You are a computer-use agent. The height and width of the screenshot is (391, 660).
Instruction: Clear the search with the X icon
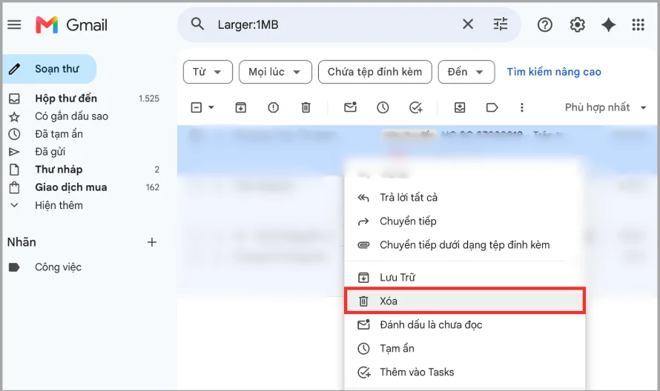point(468,24)
